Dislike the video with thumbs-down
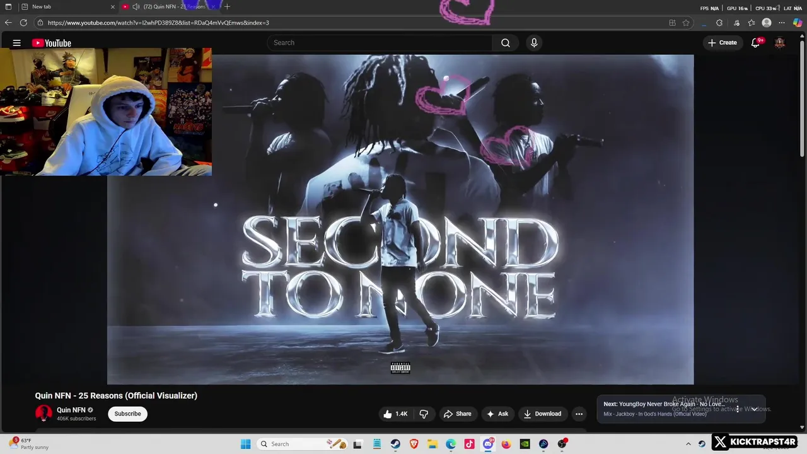This screenshot has height=454, width=807. 424,414
